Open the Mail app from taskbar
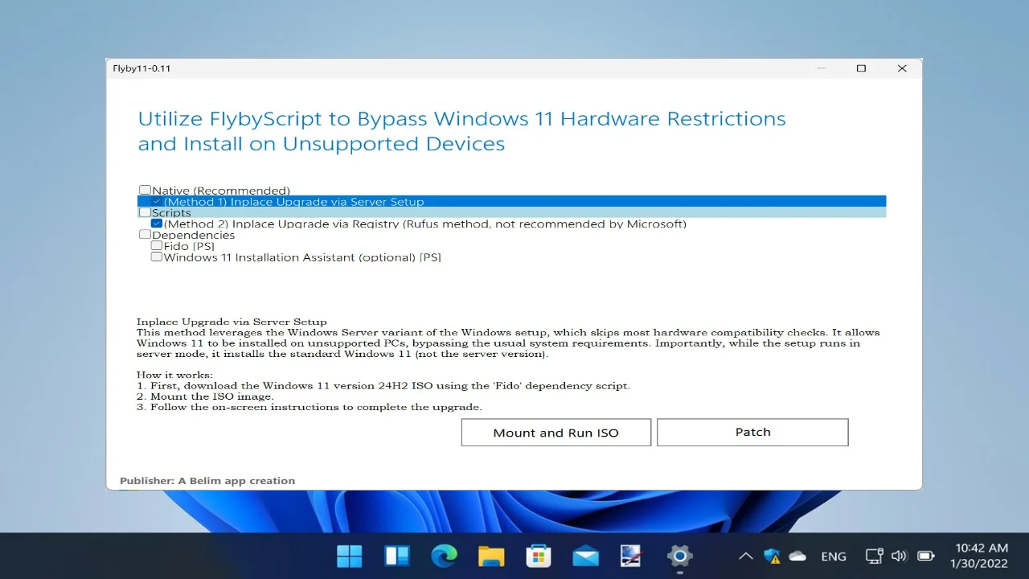The image size is (1029, 579). (585, 556)
